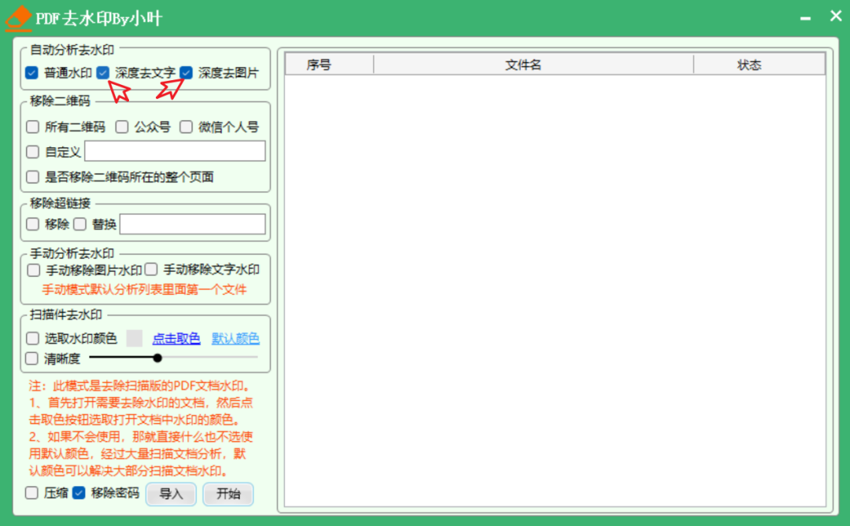Tick the 微信个人号 checkbox

[x=186, y=127]
